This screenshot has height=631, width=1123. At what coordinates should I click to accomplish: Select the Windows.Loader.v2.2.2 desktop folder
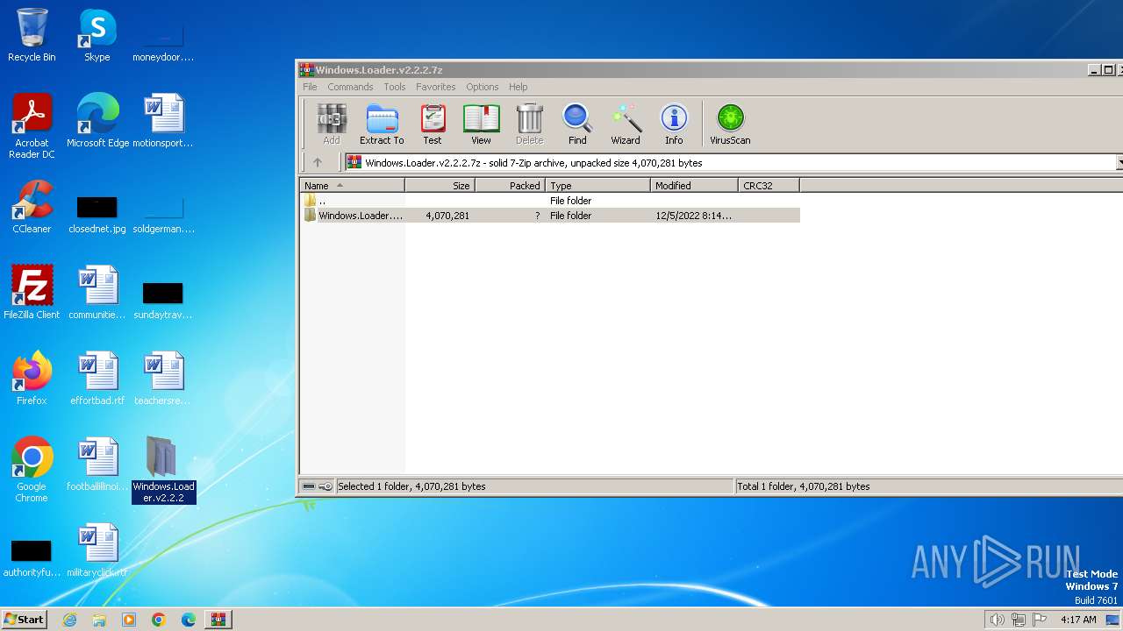point(163,470)
